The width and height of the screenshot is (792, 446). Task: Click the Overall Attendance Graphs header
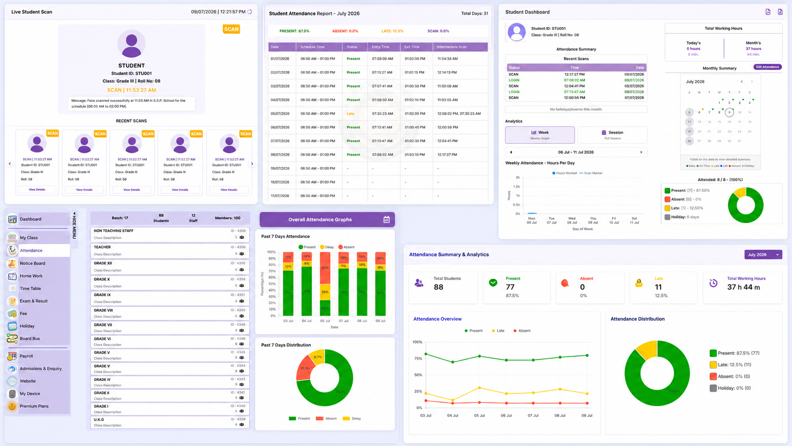point(327,219)
